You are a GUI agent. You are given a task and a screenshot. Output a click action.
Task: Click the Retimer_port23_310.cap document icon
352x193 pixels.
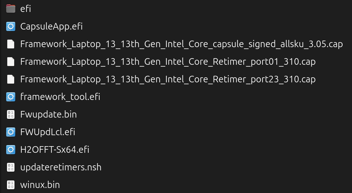[x=11, y=79]
